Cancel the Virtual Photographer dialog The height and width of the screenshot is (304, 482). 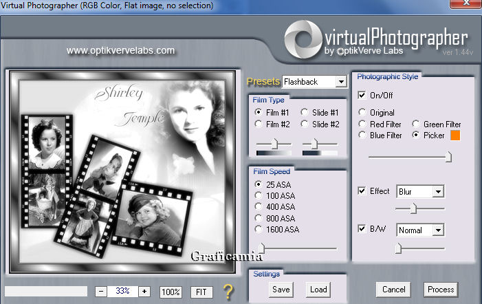point(393,290)
